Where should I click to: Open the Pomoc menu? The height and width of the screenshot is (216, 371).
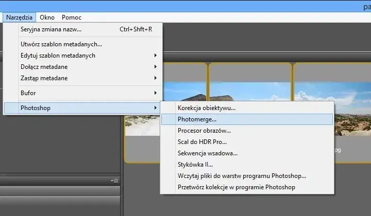[x=72, y=17]
